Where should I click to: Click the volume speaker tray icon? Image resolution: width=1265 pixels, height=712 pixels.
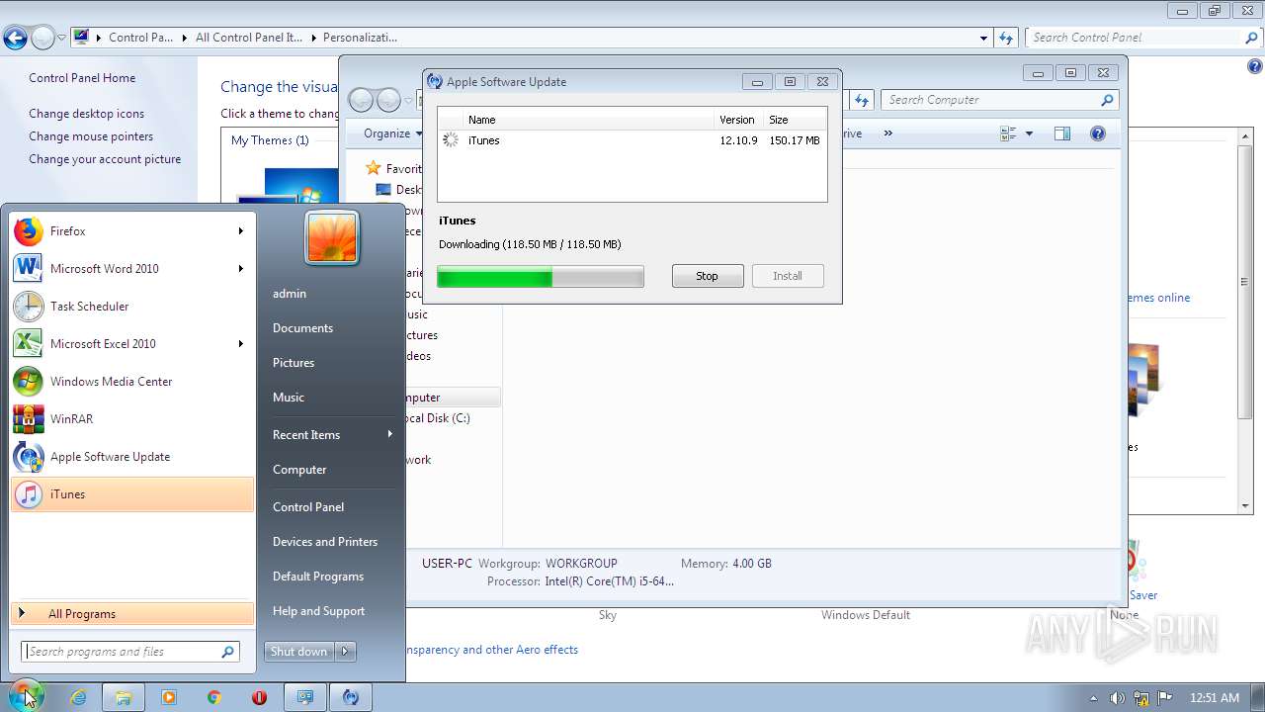pos(1118,698)
